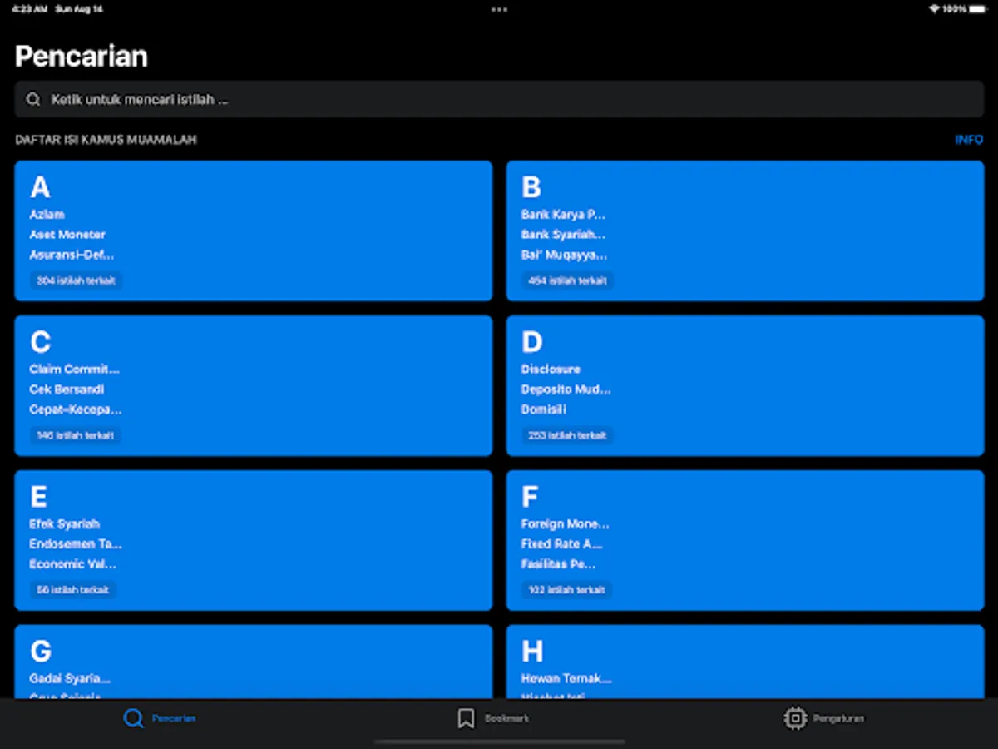The height and width of the screenshot is (749, 998).
Task: Switch to the Pengaturan tab label
Action: click(x=838, y=718)
